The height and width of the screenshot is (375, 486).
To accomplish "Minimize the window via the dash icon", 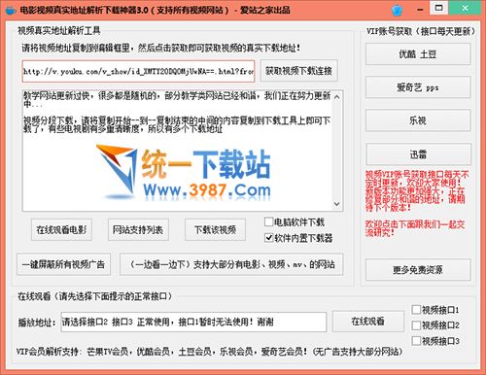I will pyautogui.click(x=420, y=10).
